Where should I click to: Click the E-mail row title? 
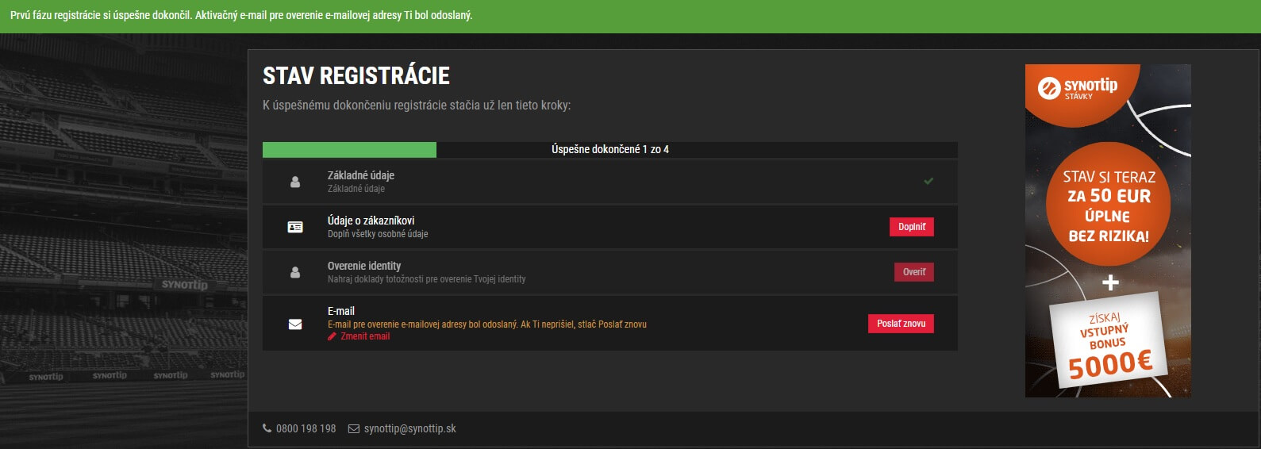(341, 311)
